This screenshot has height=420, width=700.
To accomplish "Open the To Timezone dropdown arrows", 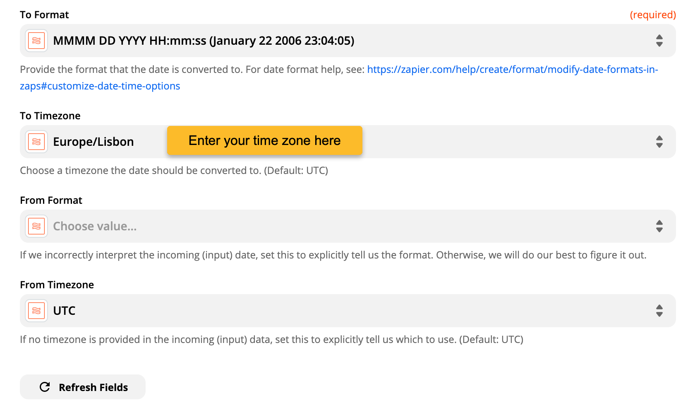I will (659, 142).
